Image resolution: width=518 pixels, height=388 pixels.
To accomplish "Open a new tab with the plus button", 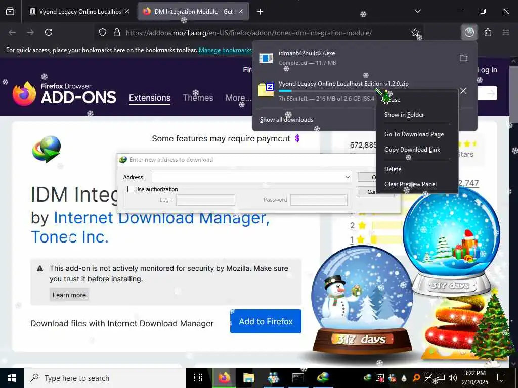I will 260,12.
